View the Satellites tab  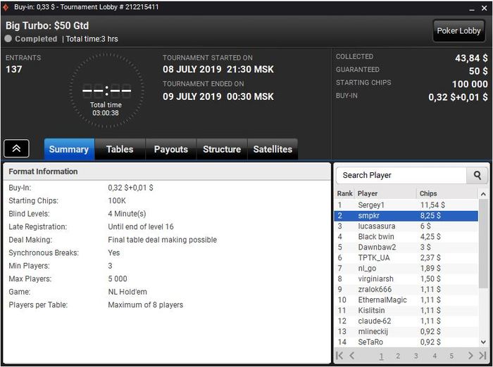(273, 149)
